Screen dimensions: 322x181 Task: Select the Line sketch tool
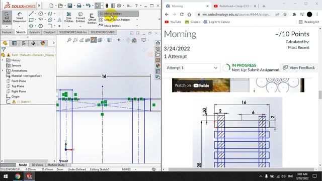point(31,14)
